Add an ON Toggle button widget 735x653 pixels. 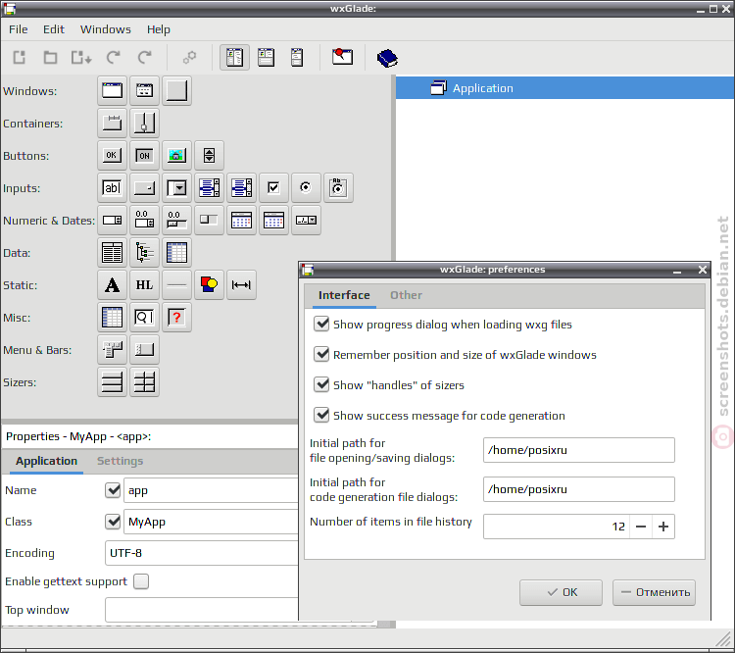[x=144, y=155]
